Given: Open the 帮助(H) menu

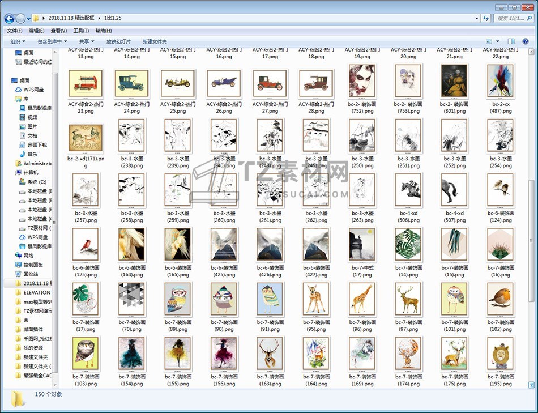Looking at the screenshot, I should (103, 31).
